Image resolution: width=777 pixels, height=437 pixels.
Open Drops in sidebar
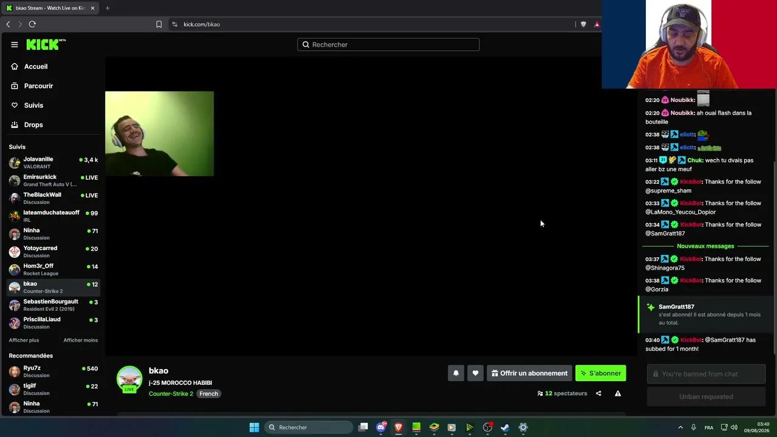33,124
